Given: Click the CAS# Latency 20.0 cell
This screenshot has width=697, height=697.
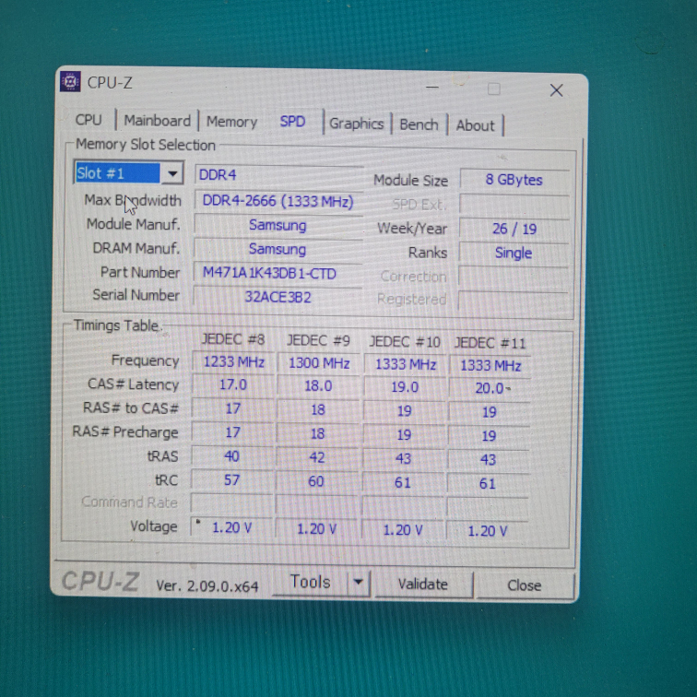Looking at the screenshot, I should pos(490,388).
